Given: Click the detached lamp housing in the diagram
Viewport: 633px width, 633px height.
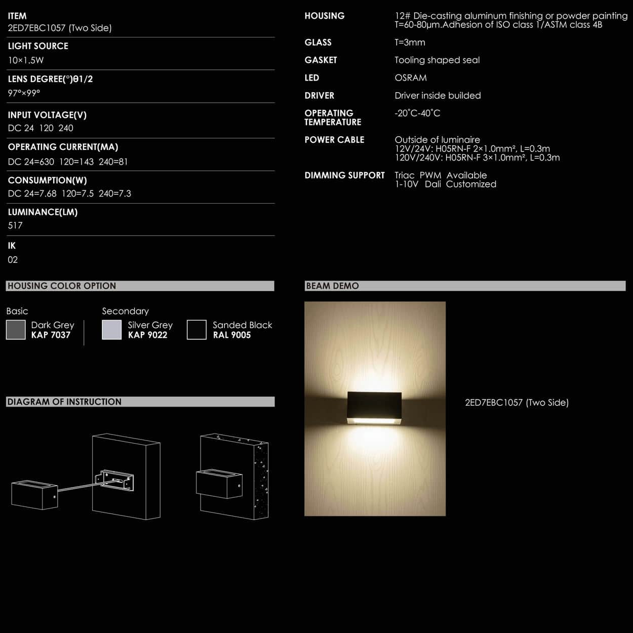Looking at the screenshot, I should (x=34, y=494).
